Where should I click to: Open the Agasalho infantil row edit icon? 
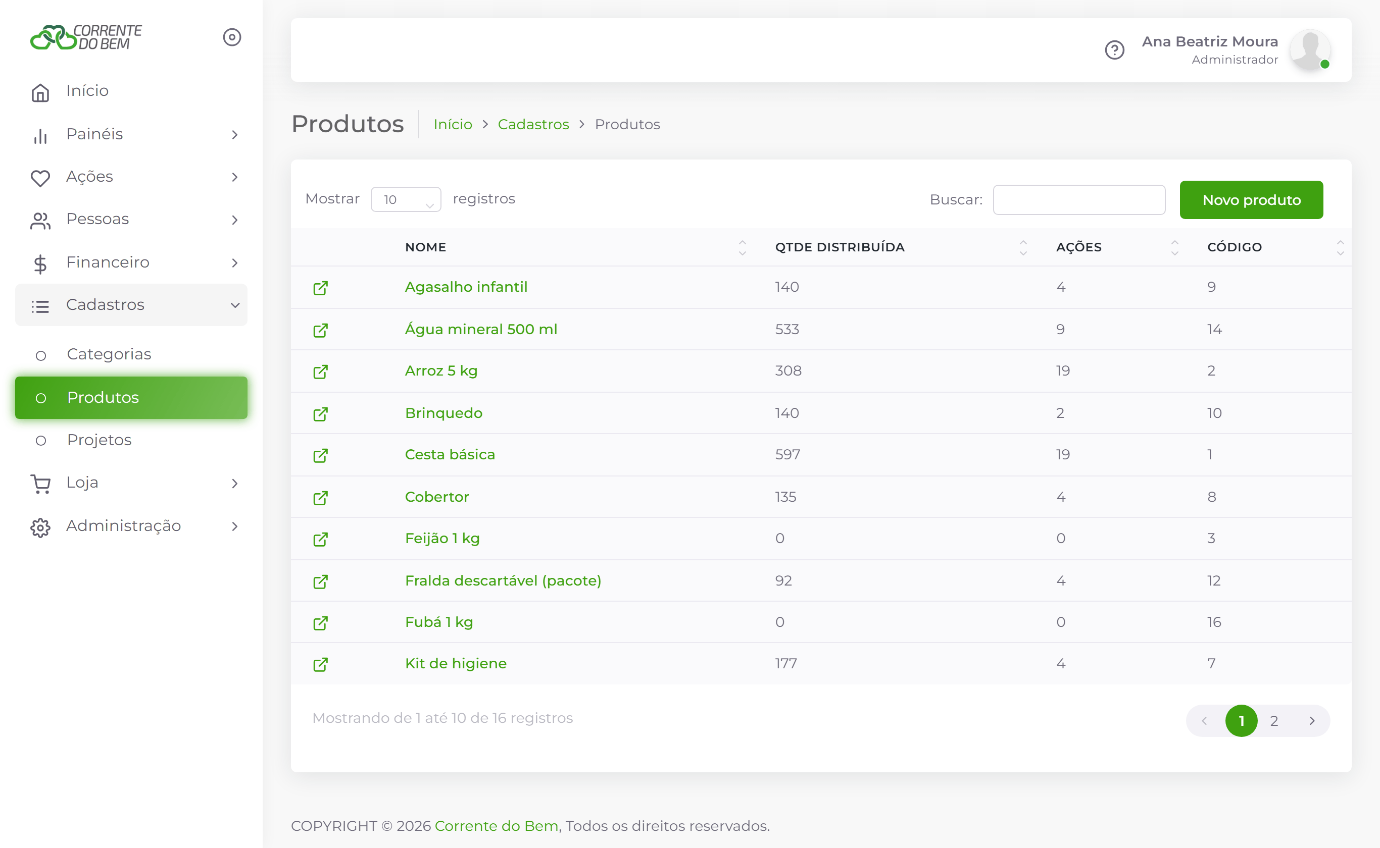tap(320, 288)
